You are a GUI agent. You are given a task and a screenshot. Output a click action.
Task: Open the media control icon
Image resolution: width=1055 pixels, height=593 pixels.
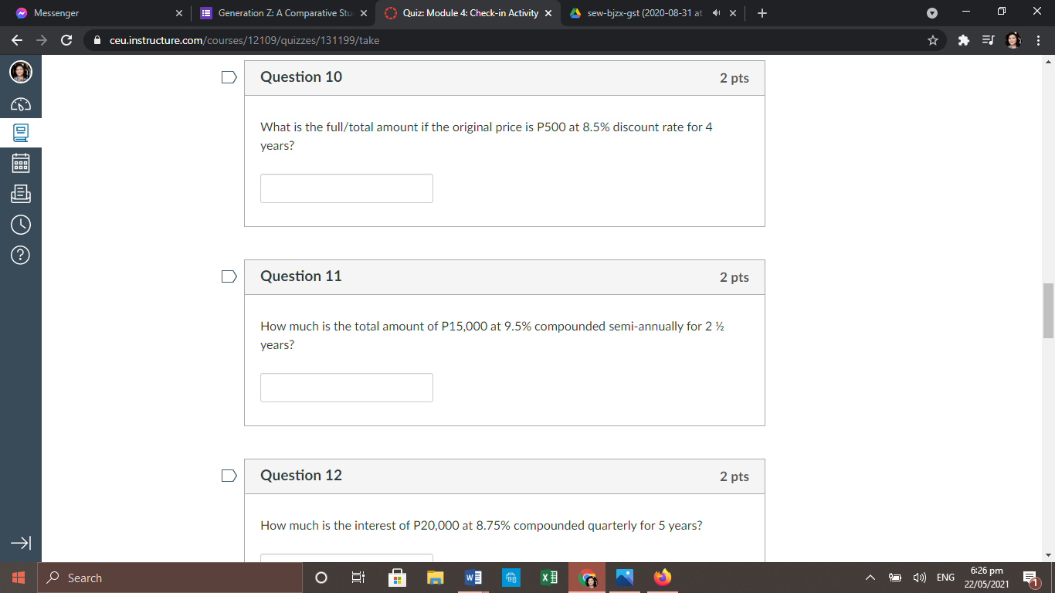[x=989, y=40]
